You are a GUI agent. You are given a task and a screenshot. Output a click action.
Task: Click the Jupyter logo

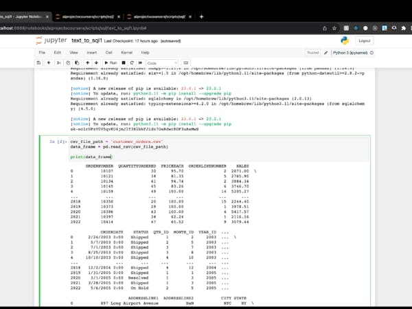[x=51, y=41]
